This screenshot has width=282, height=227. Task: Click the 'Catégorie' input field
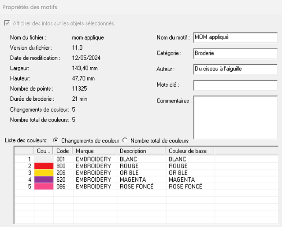(x=235, y=53)
